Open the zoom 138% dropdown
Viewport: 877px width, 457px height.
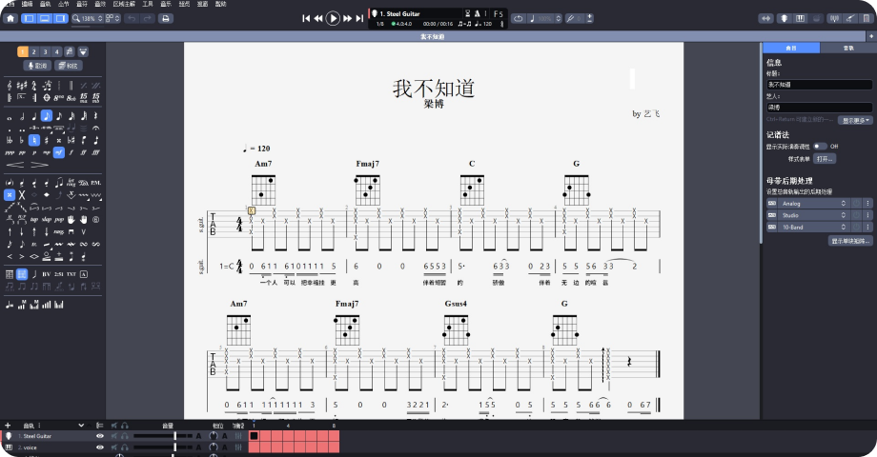(88, 18)
